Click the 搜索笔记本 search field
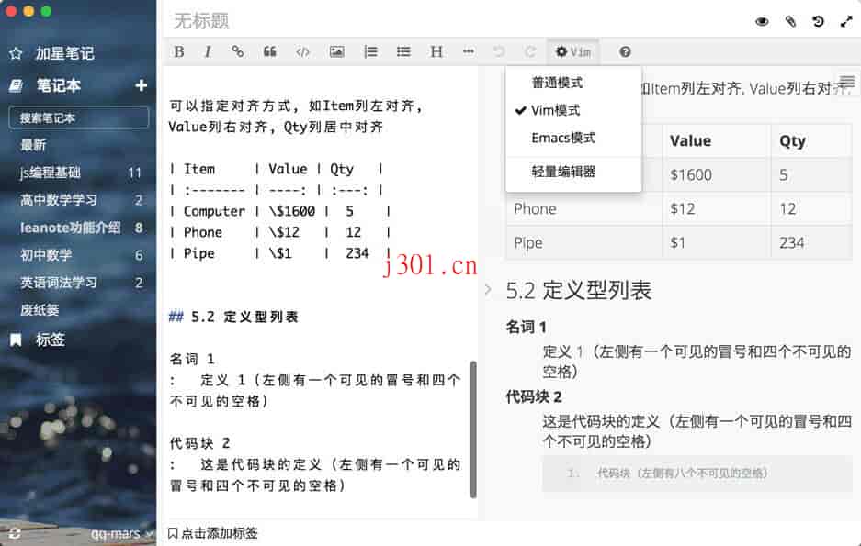This screenshot has width=861, height=546. tap(77, 117)
